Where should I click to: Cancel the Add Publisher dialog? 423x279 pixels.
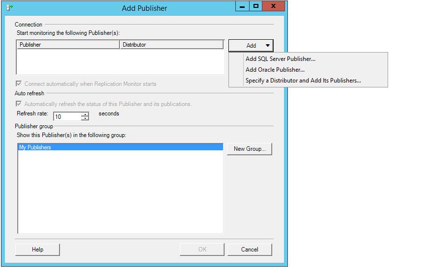tap(250, 250)
